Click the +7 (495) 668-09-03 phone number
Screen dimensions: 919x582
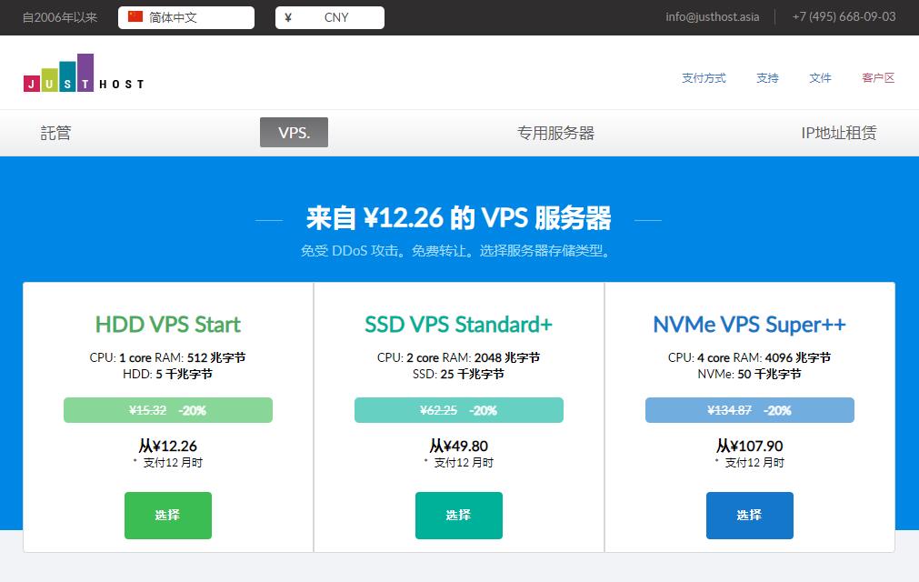click(844, 17)
